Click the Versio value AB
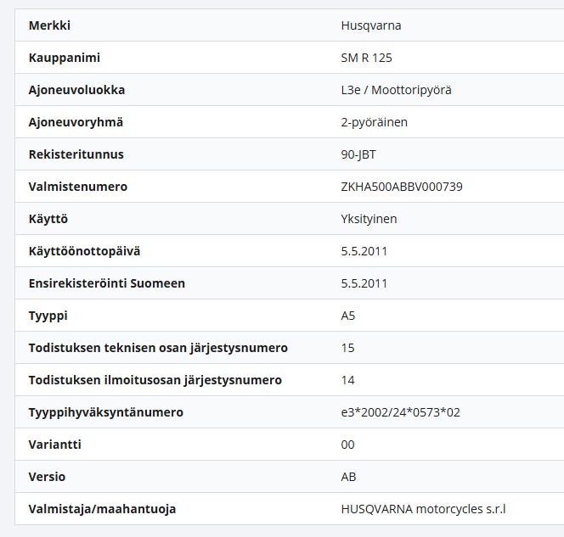The width and height of the screenshot is (564, 537). click(x=348, y=477)
